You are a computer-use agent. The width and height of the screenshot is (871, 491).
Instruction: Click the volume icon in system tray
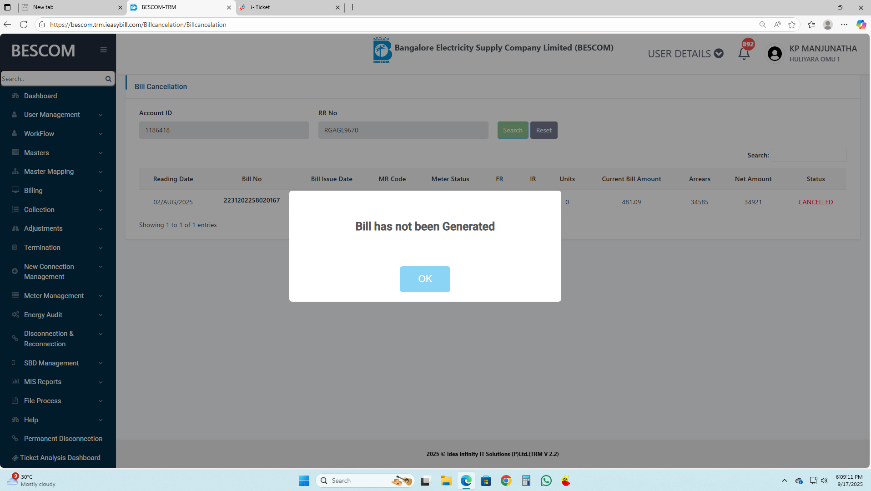tap(824, 481)
